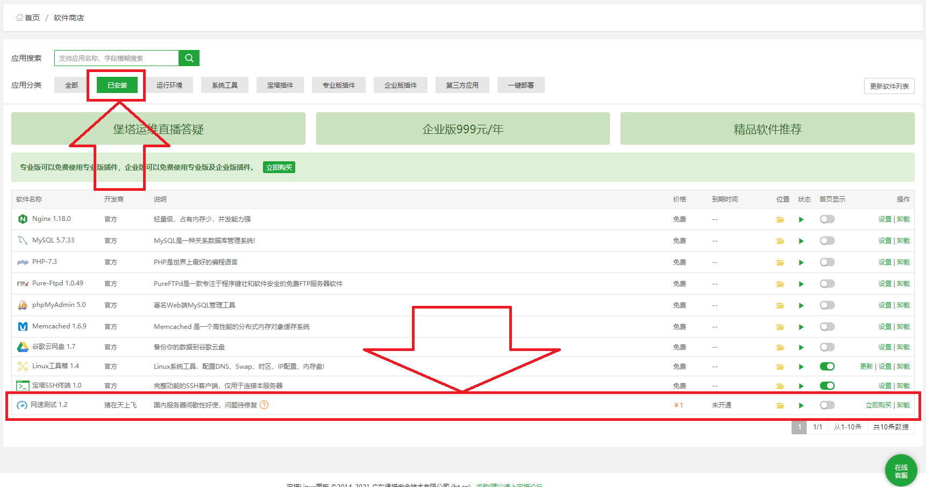Open the MySQL 5.7.33 folder icon
The height and width of the screenshot is (487, 926).
click(780, 241)
